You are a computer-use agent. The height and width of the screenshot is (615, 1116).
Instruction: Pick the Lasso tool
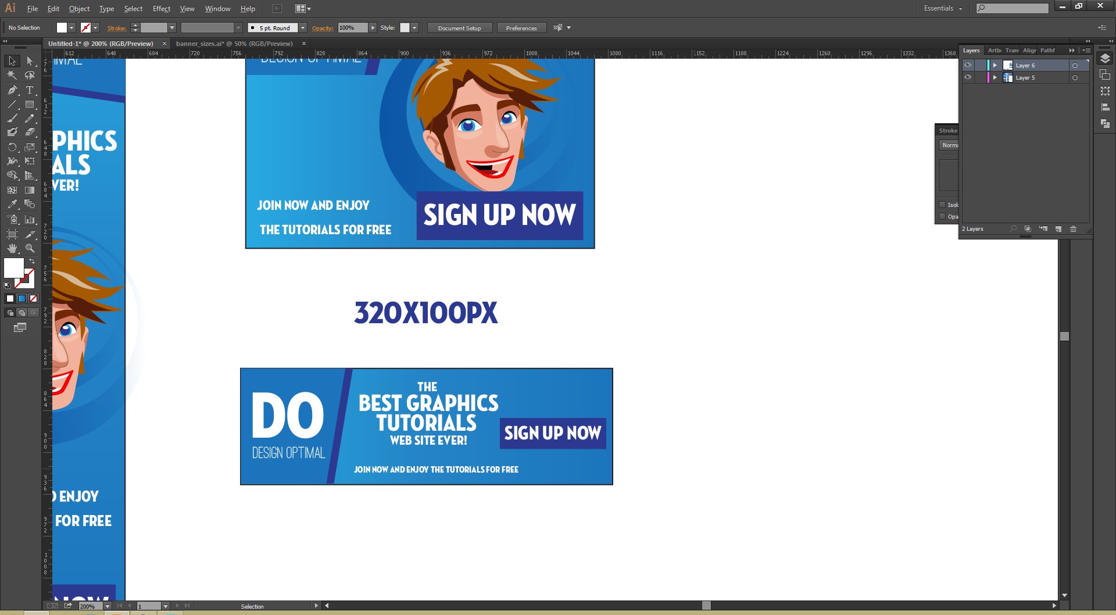(30, 75)
